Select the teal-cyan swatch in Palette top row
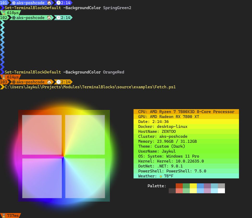 tap(215, 186)
